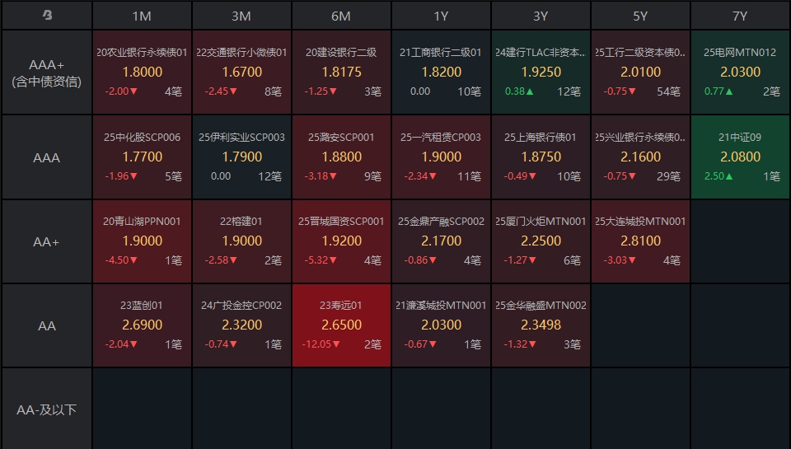
Task: Open the 24建行TLAC非资本 bond cell
Action: (541, 72)
